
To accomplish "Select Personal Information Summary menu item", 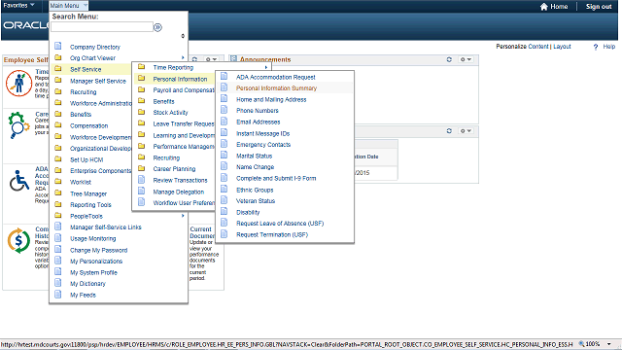I will 276,88.
